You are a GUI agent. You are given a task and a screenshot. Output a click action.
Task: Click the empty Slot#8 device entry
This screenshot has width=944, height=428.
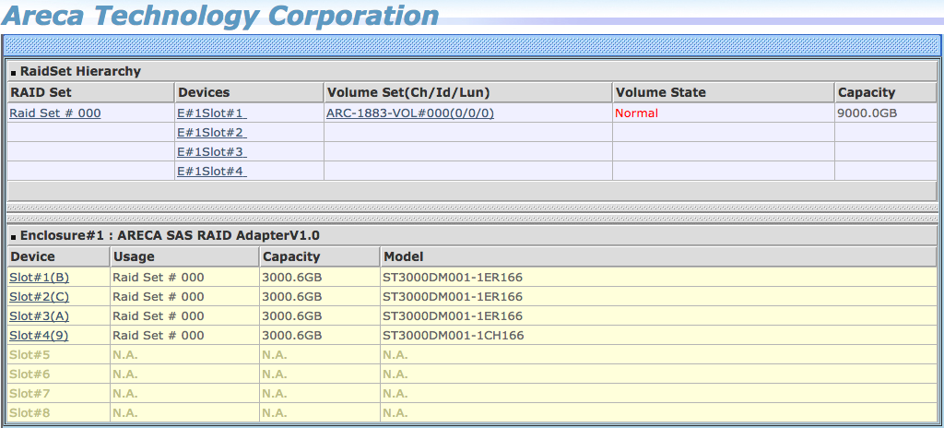point(29,412)
